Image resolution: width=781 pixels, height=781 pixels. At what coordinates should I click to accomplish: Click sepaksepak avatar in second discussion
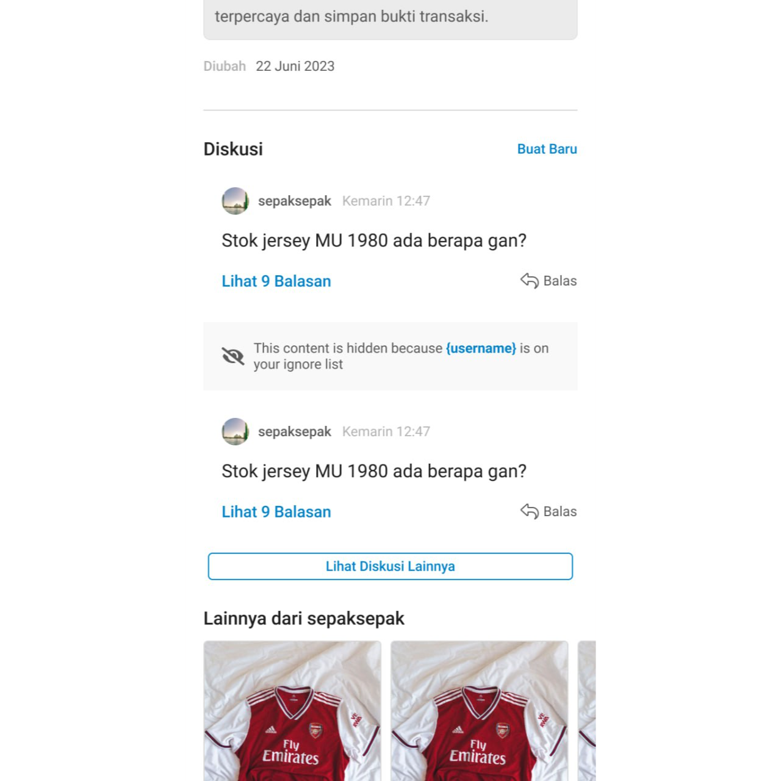click(235, 431)
